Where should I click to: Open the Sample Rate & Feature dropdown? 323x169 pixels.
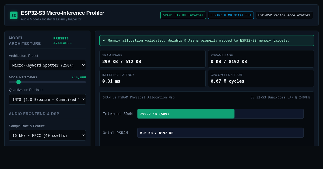point(47,135)
